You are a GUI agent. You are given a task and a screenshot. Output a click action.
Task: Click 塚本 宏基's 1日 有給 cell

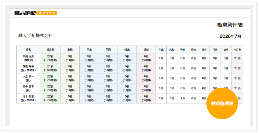click(x=182, y=98)
